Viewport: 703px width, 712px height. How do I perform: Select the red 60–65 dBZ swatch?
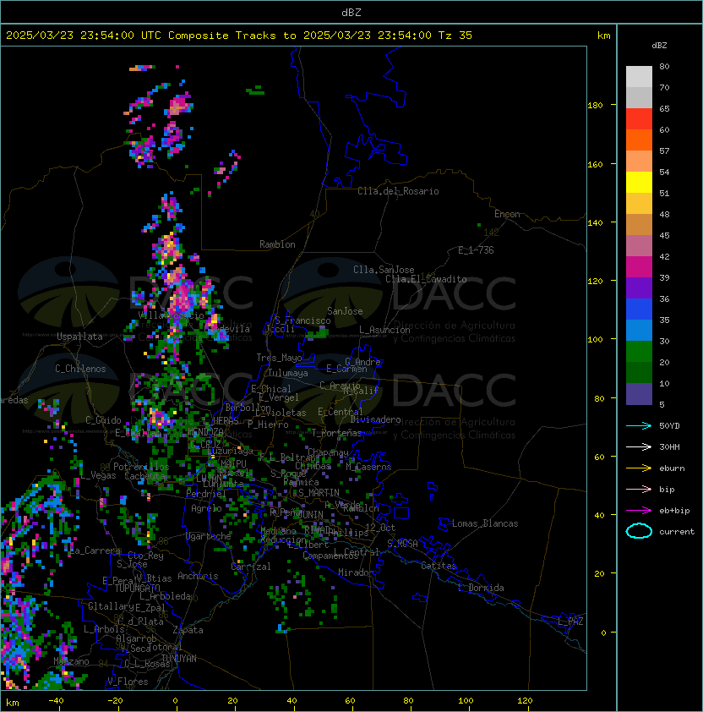coord(639,118)
